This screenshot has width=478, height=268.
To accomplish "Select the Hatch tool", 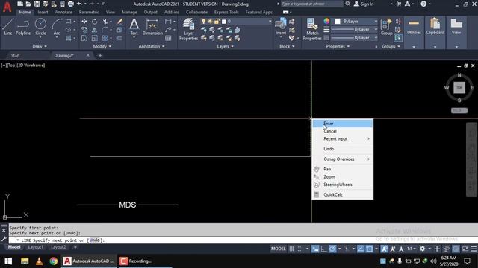I will tap(68, 38).
